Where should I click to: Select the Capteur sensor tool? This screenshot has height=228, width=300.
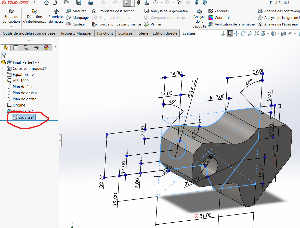point(76,24)
